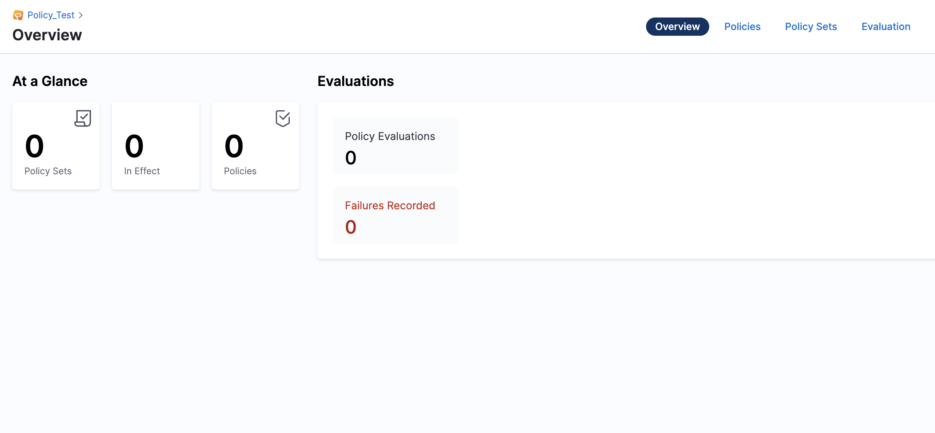Click the document-check icon on Policy Sets card
The height and width of the screenshot is (433, 935).
point(82,118)
